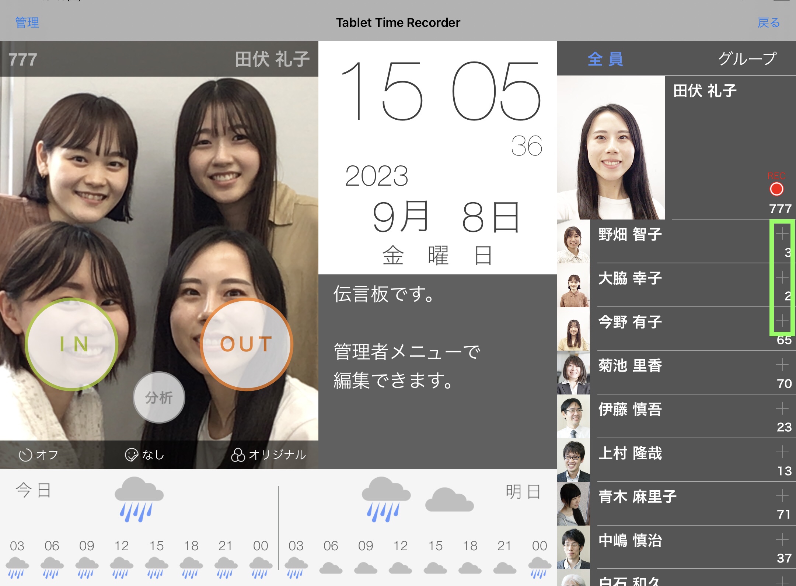The width and height of the screenshot is (796, 586).
Task: Click plus icon beside 野畑 智子
Action: (782, 234)
